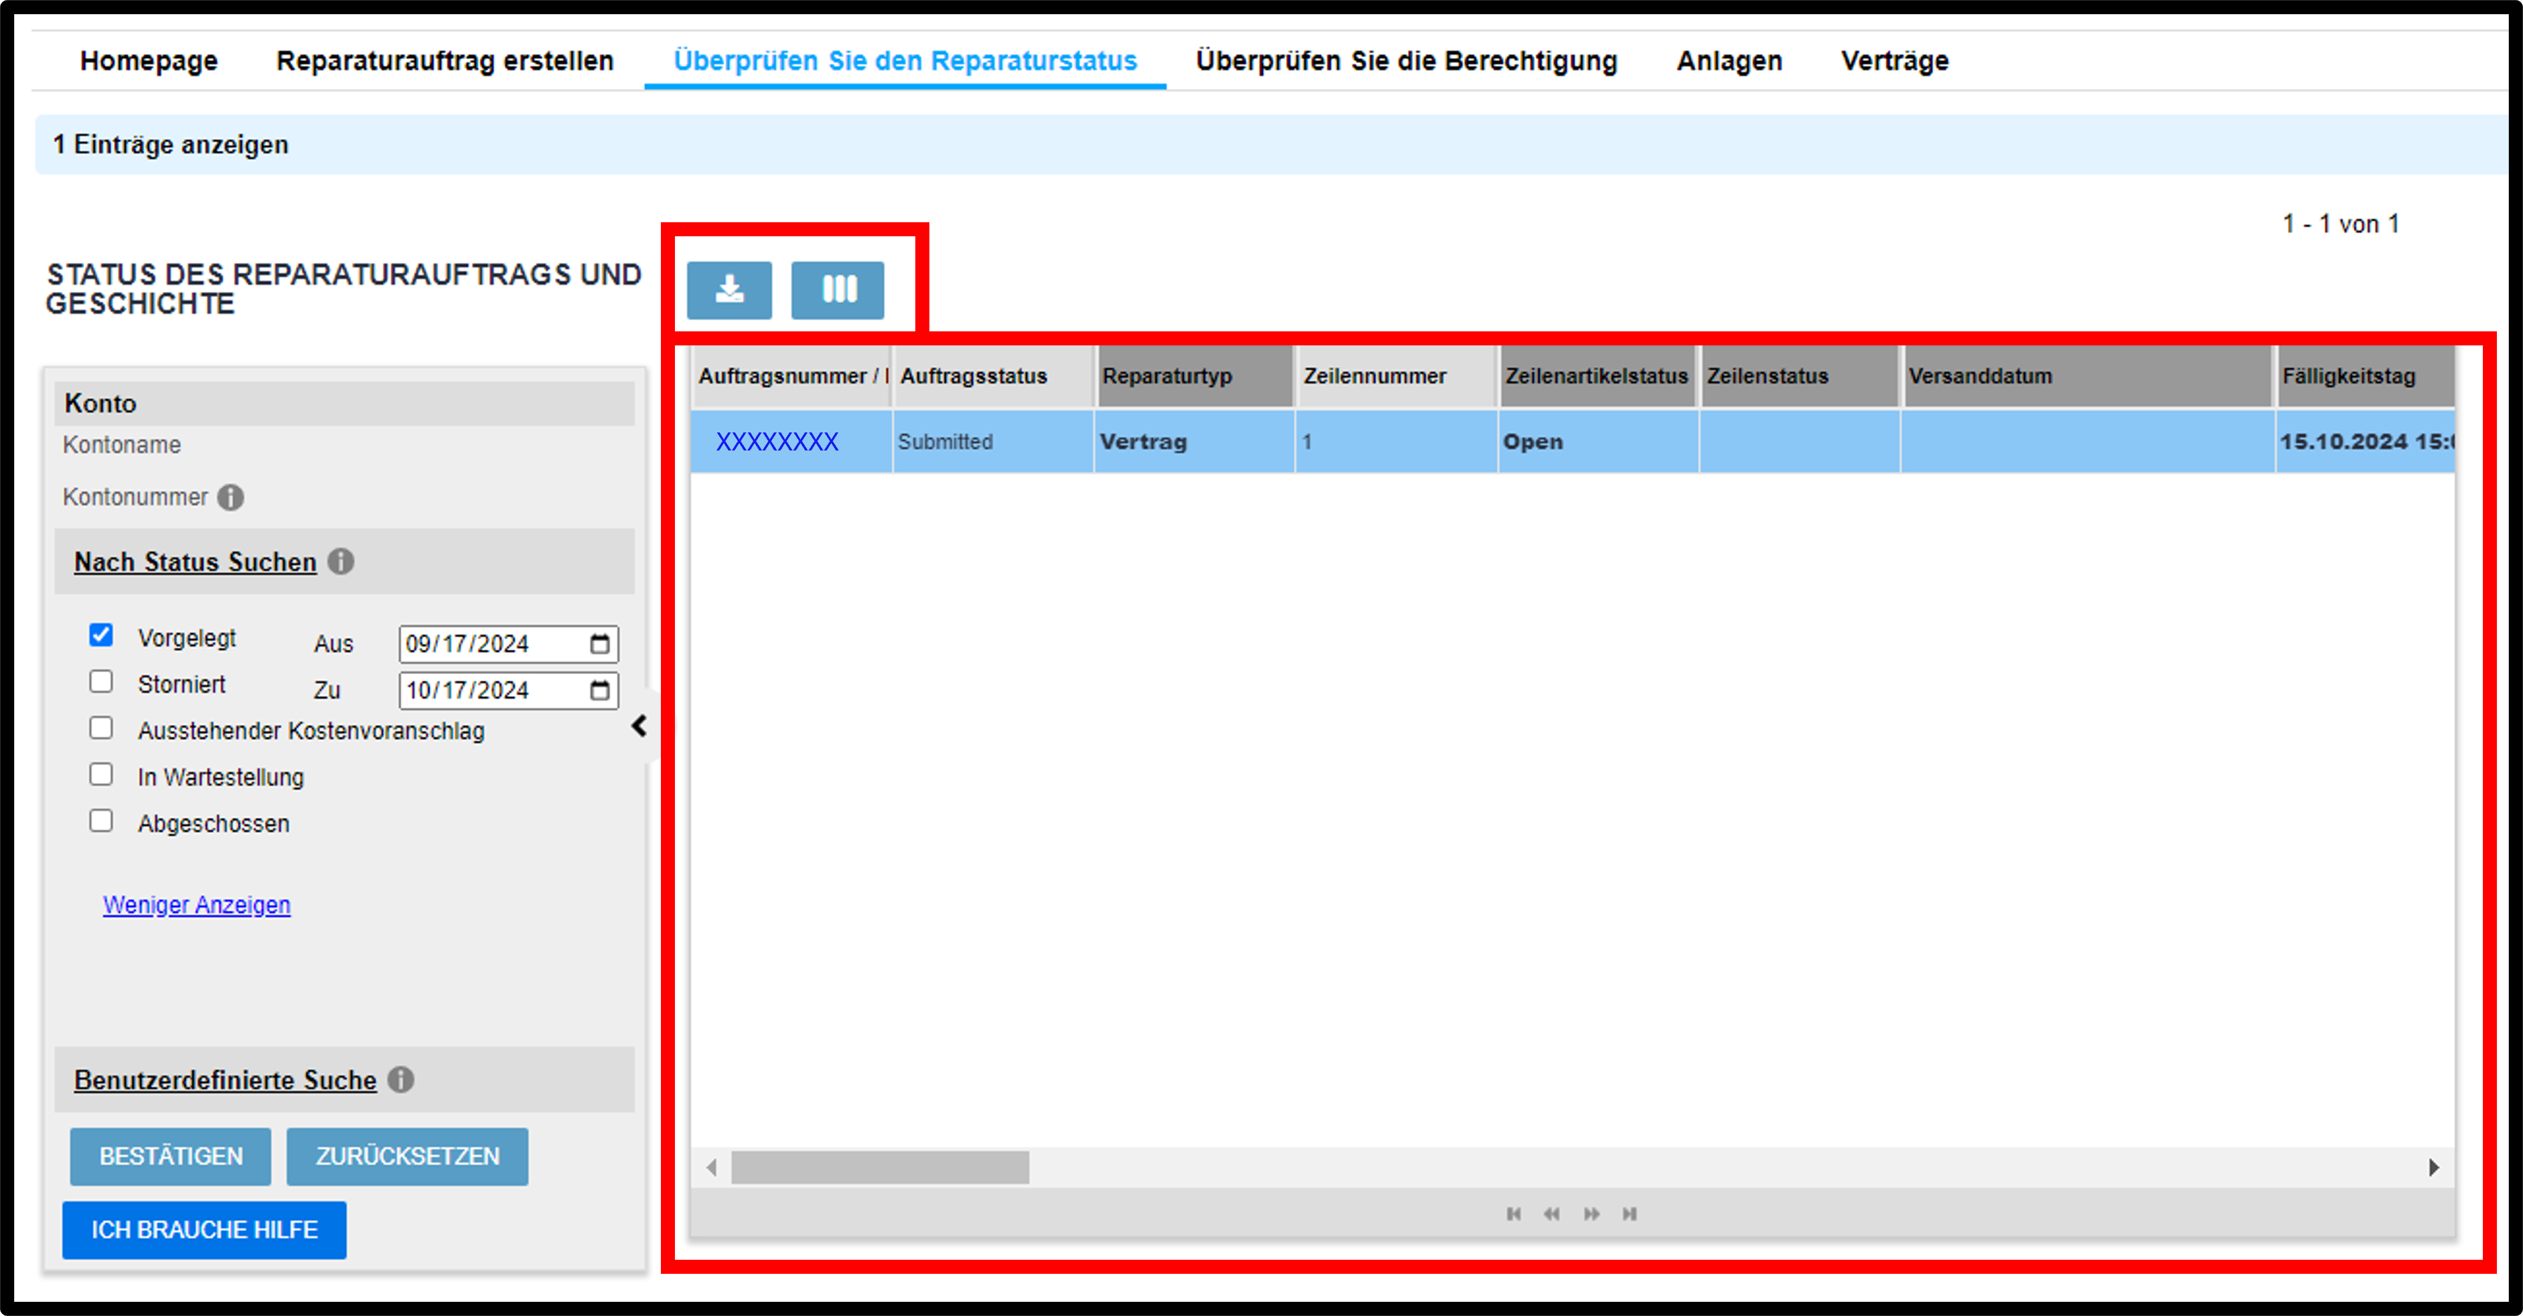Open the column chooser icon button
The image size is (2523, 1316).
[838, 290]
